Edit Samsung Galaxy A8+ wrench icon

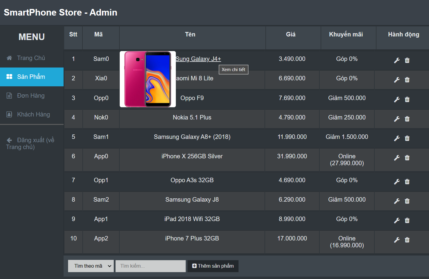click(x=397, y=138)
